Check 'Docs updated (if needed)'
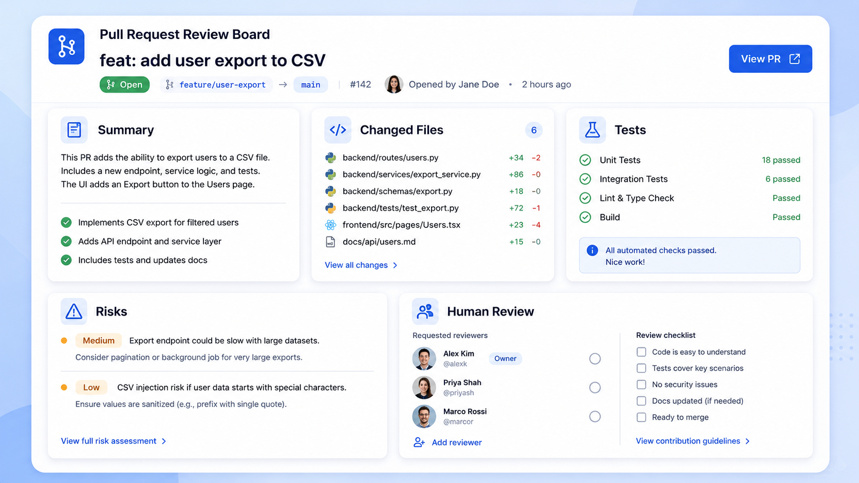This screenshot has height=483, width=859. tap(641, 401)
